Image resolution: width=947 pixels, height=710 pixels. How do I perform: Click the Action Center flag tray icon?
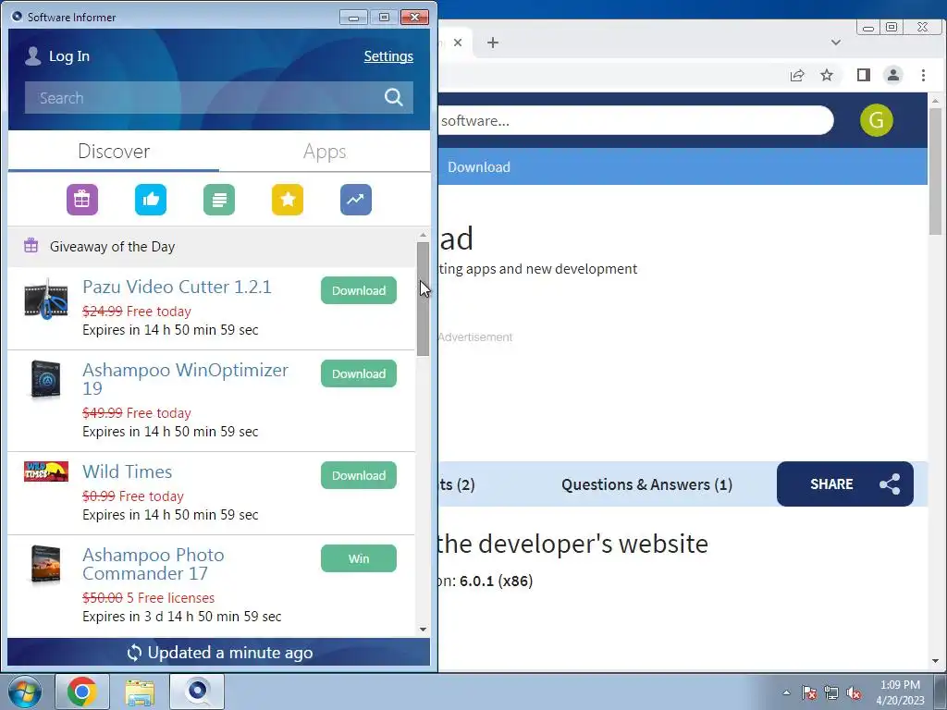pos(808,692)
